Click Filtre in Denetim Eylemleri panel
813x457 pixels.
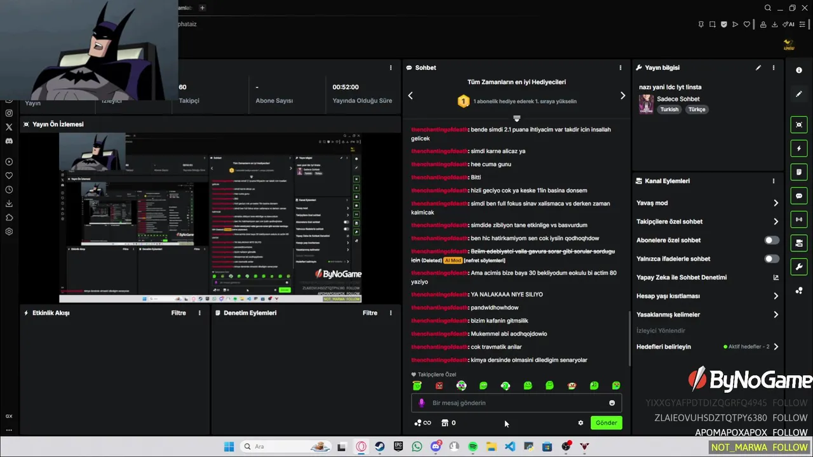pos(370,313)
